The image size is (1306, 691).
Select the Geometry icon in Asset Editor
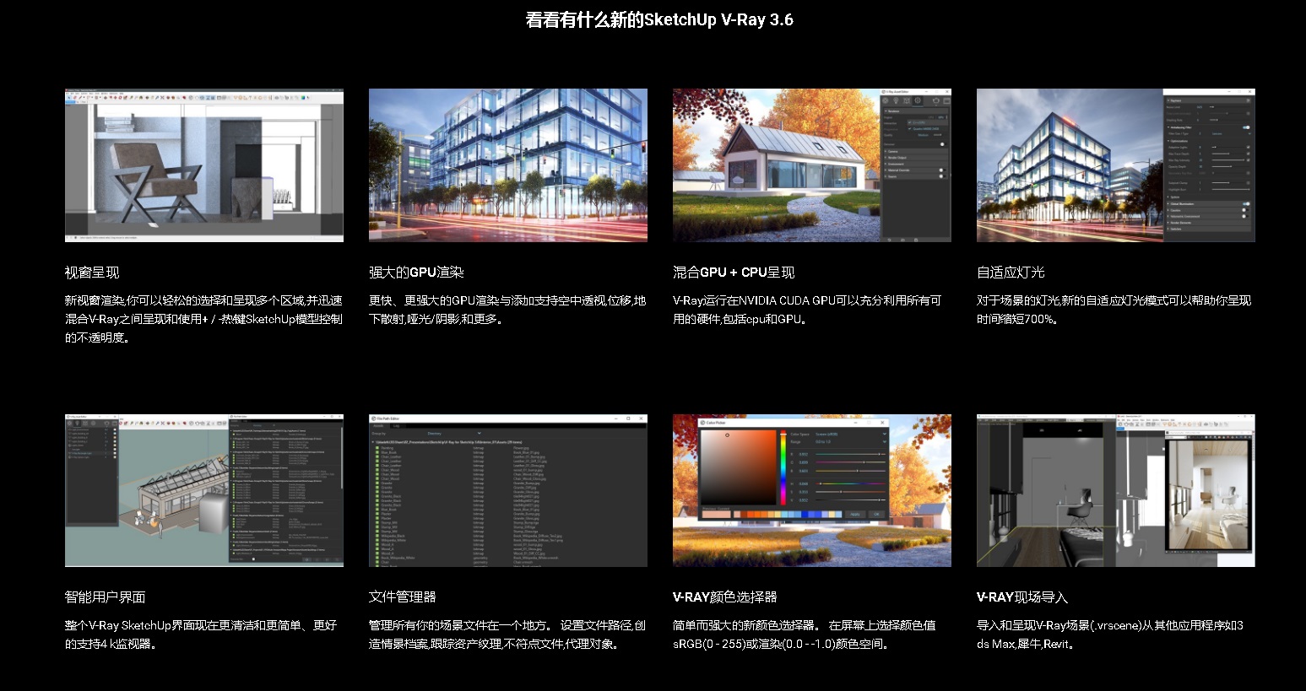pos(908,101)
